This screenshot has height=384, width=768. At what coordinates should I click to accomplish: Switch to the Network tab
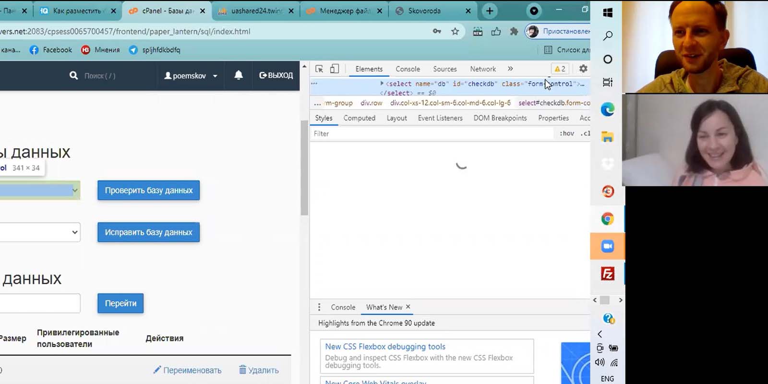click(483, 69)
